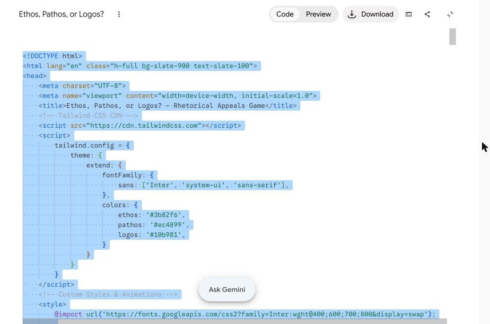The image size is (490, 324).
Task: Click the 'Custom Styles & Animations' comment
Action: pos(108,295)
